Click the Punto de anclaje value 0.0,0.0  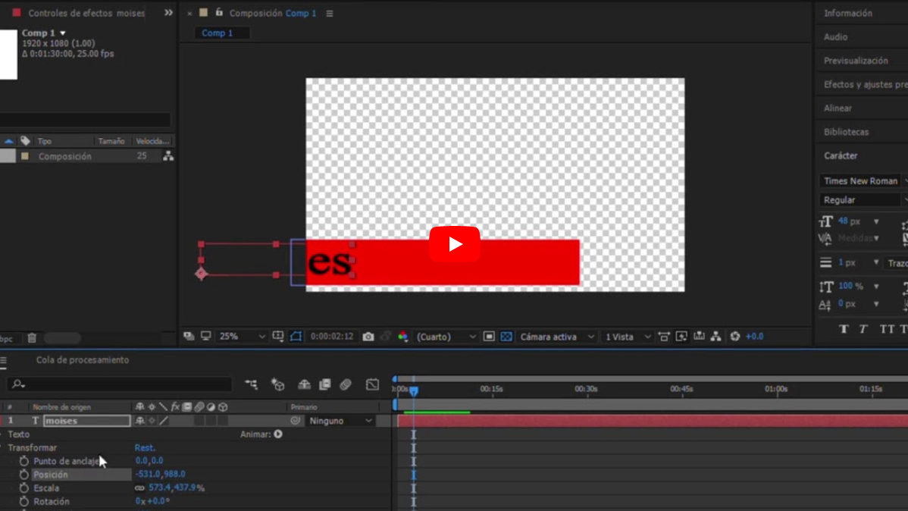coord(149,461)
